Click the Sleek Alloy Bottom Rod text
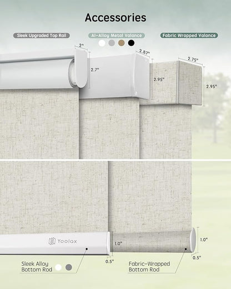The height and width of the screenshot is (289, 231). (x=37, y=267)
